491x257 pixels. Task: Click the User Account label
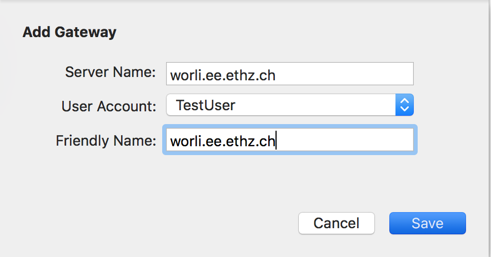pos(109,106)
